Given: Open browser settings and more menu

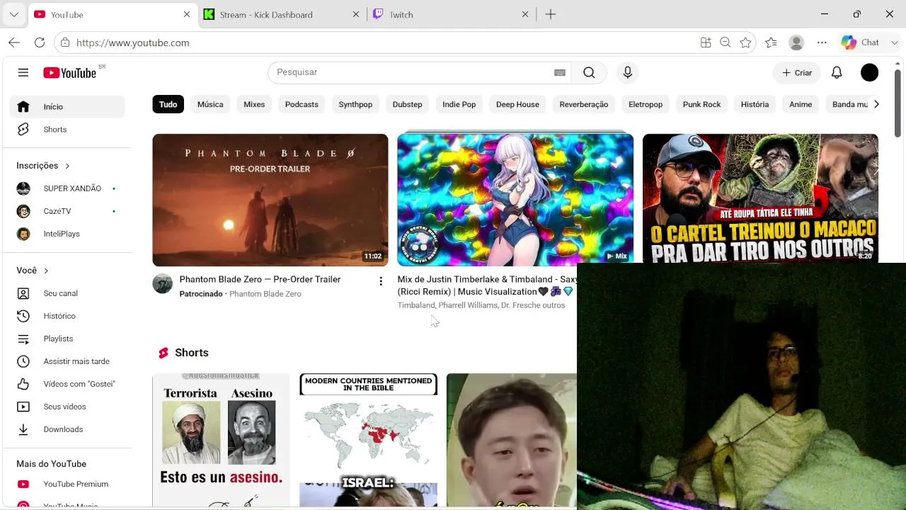Looking at the screenshot, I should pyautogui.click(x=822, y=42).
